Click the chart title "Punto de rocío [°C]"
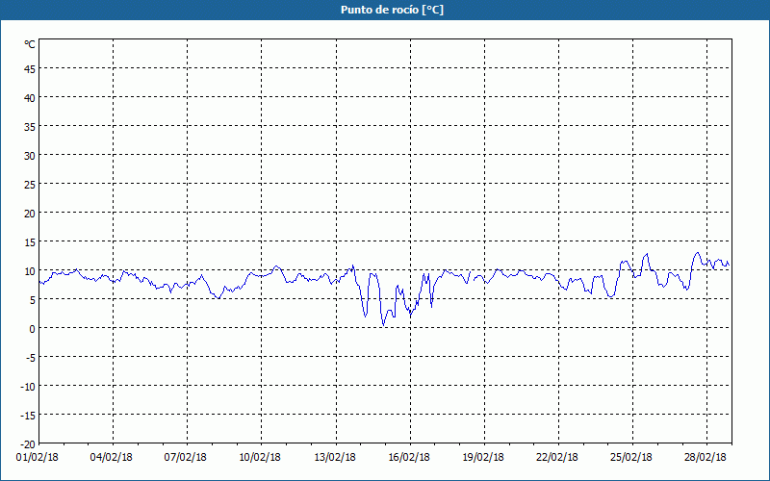Viewport: 770px width, 481px height. point(392,10)
